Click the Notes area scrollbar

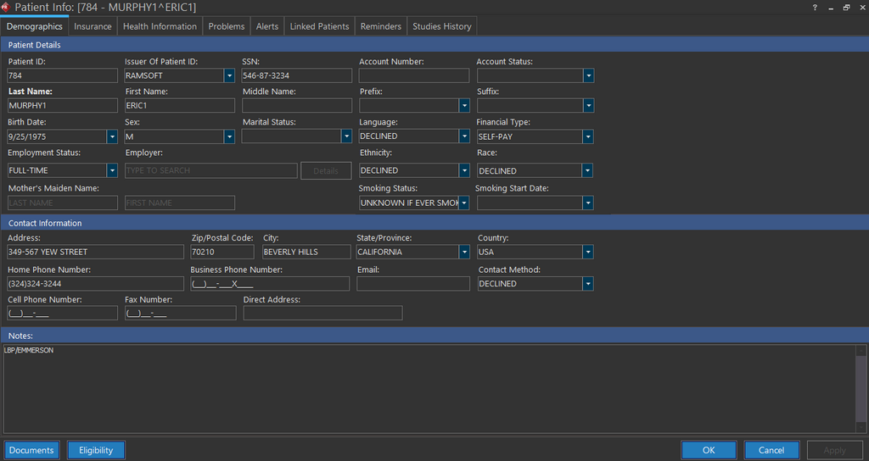pyautogui.click(x=861, y=388)
